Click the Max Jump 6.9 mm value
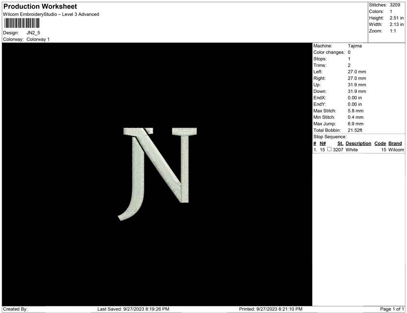The image size is (407, 313). point(355,124)
